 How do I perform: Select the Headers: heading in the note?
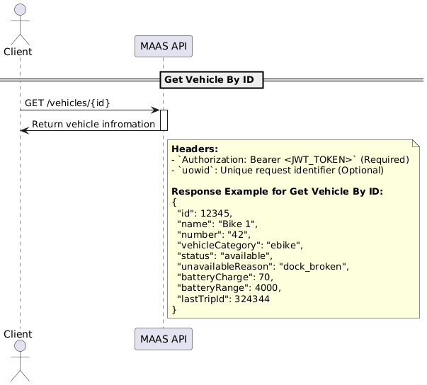tap(195, 149)
